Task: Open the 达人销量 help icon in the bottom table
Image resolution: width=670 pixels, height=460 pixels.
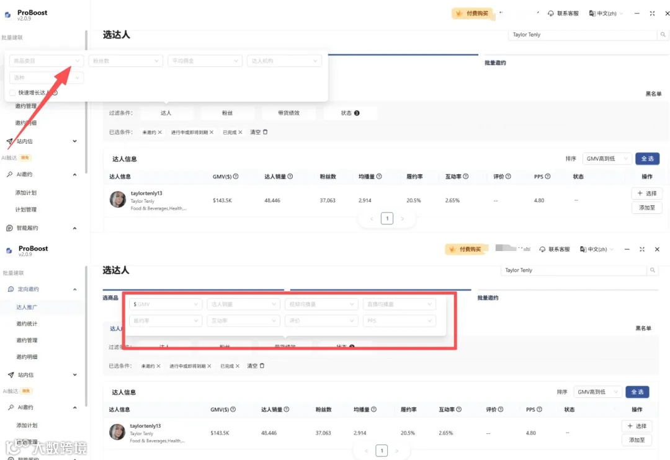Action: pos(286,409)
